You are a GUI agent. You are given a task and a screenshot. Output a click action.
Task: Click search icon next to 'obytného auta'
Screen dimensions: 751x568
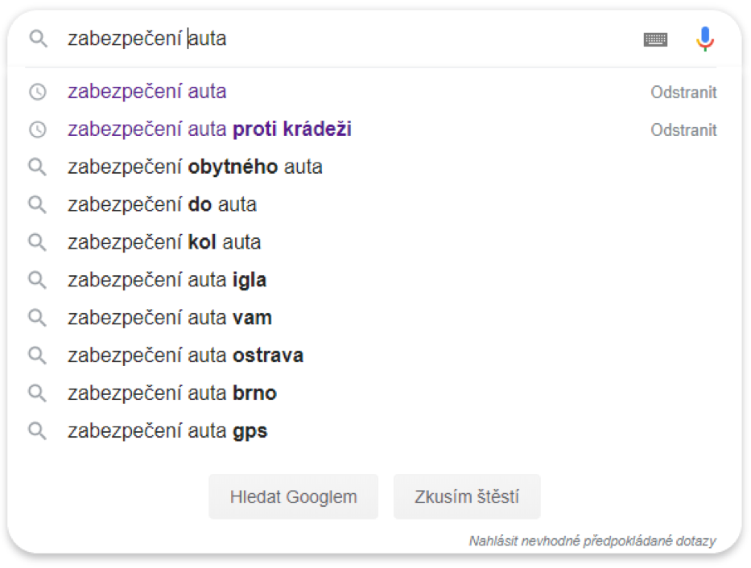pyautogui.click(x=37, y=167)
